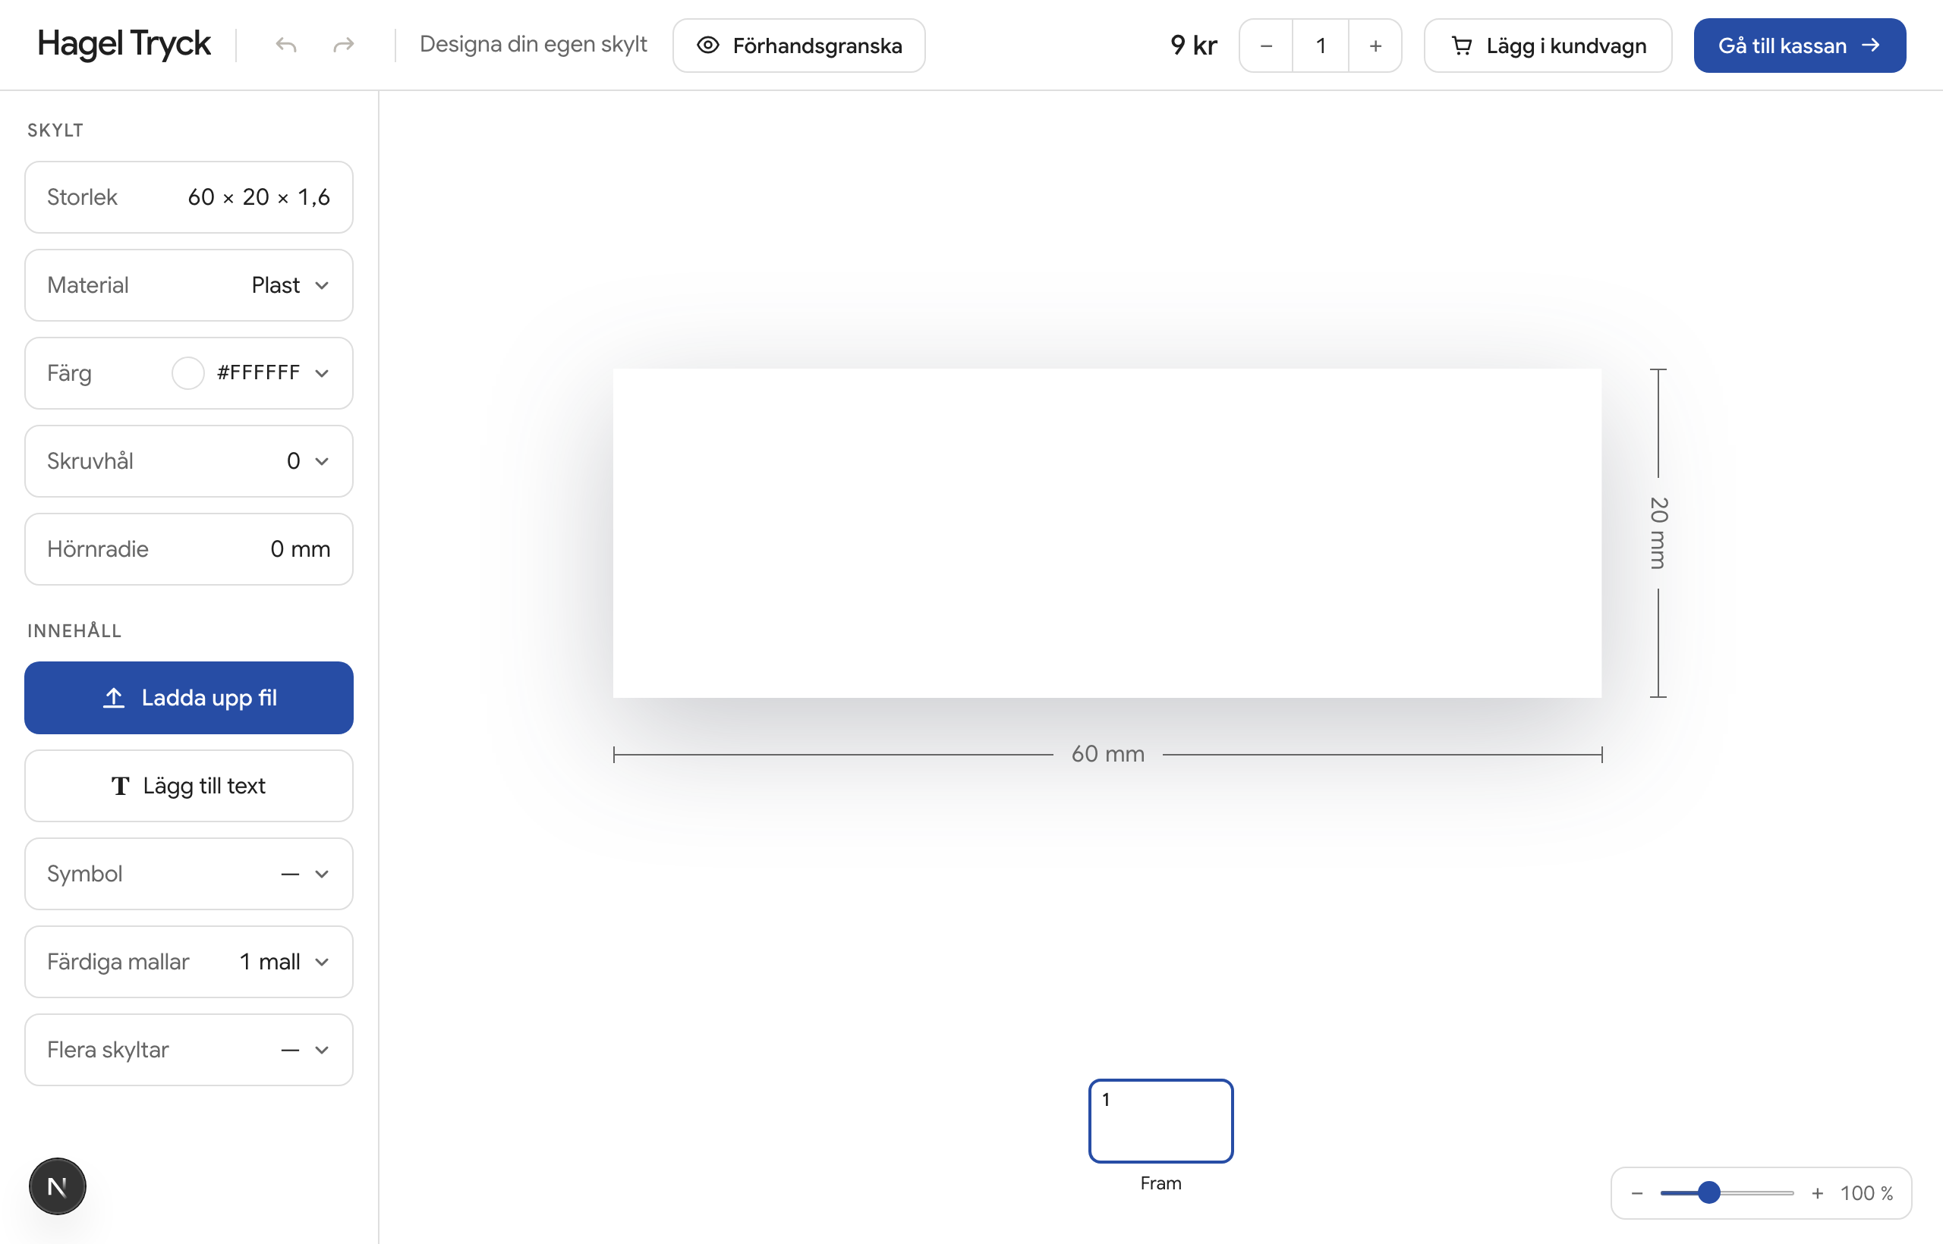Open the Färg color dropdown
Viewport: 1943px width, 1244px height.
tap(188, 373)
